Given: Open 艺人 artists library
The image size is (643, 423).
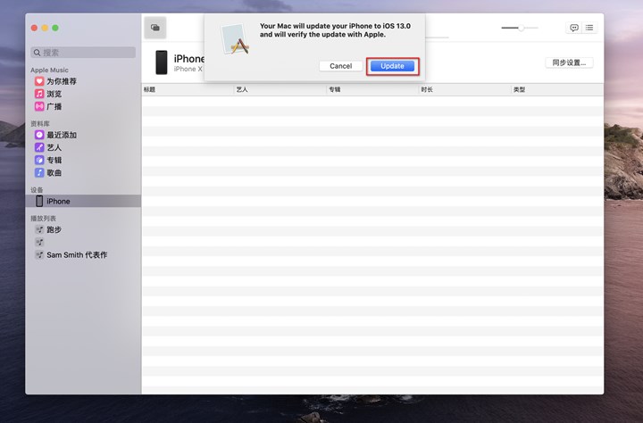Looking at the screenshot, I should click(x=54, y=147).
